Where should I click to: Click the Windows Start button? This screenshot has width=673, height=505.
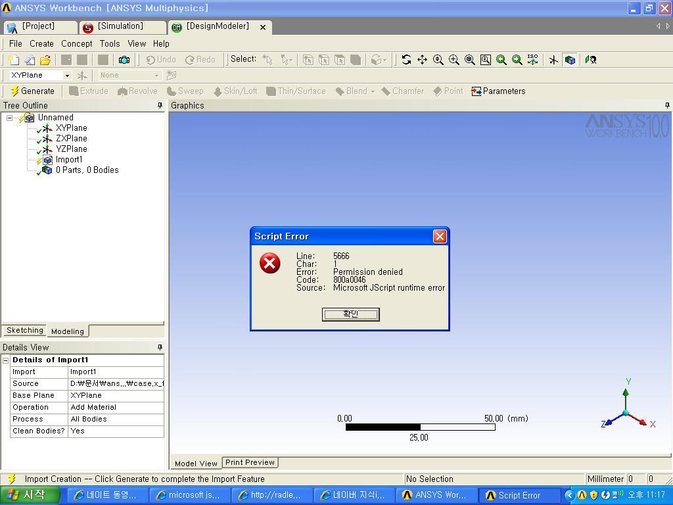click(26, 495)
